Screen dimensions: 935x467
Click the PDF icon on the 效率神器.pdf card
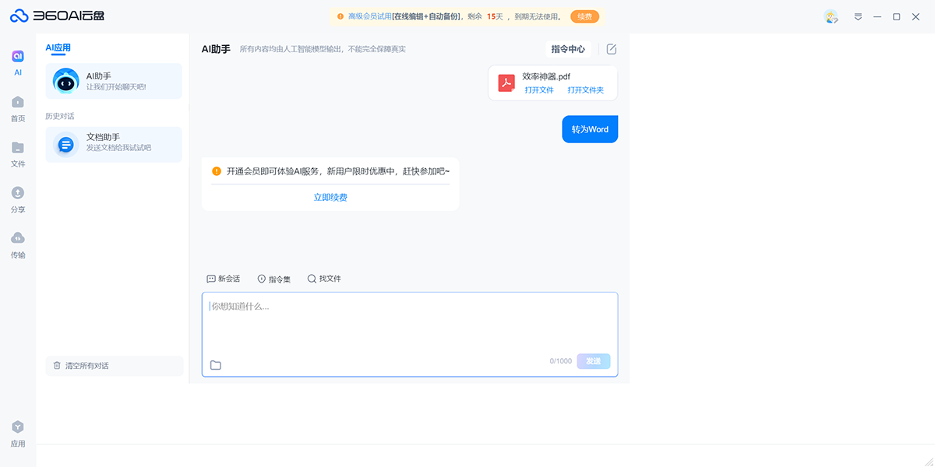point(505,83)
